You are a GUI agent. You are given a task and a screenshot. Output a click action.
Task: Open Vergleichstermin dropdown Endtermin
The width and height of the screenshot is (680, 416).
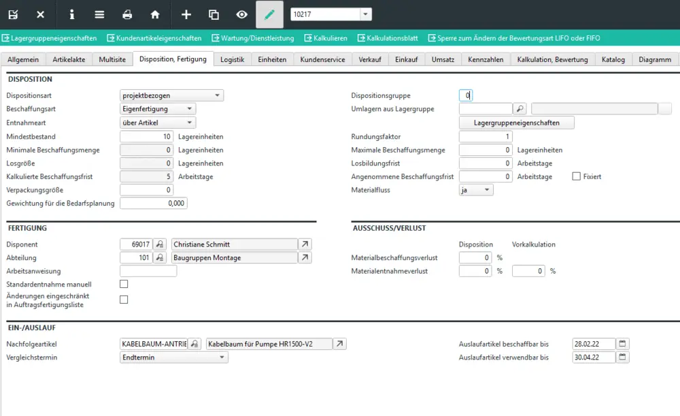tap(173, 357)
